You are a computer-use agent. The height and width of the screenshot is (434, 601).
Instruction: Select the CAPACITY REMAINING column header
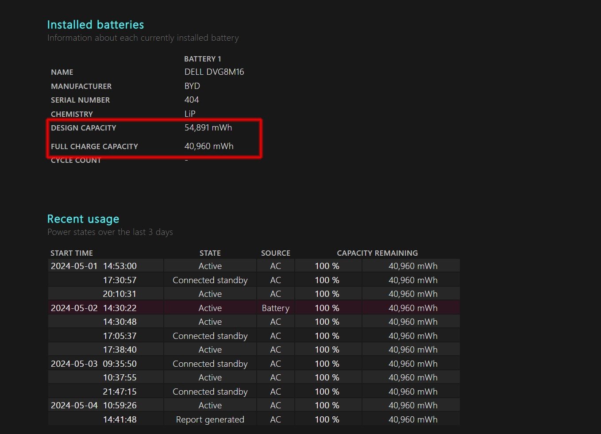click(x=377, y=253)
